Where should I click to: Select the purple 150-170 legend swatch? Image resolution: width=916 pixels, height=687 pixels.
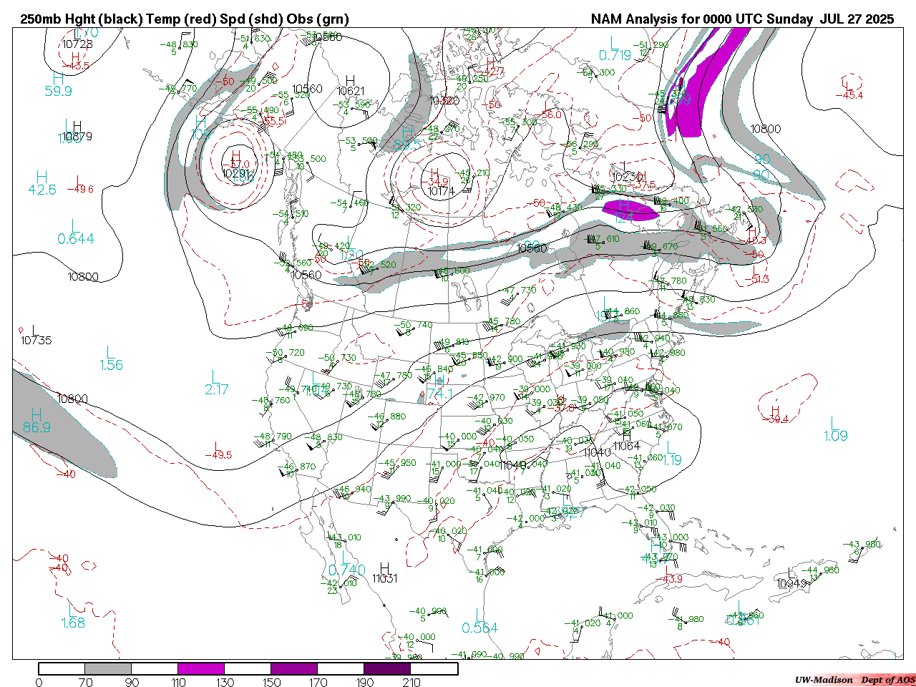tap(294, 668)
